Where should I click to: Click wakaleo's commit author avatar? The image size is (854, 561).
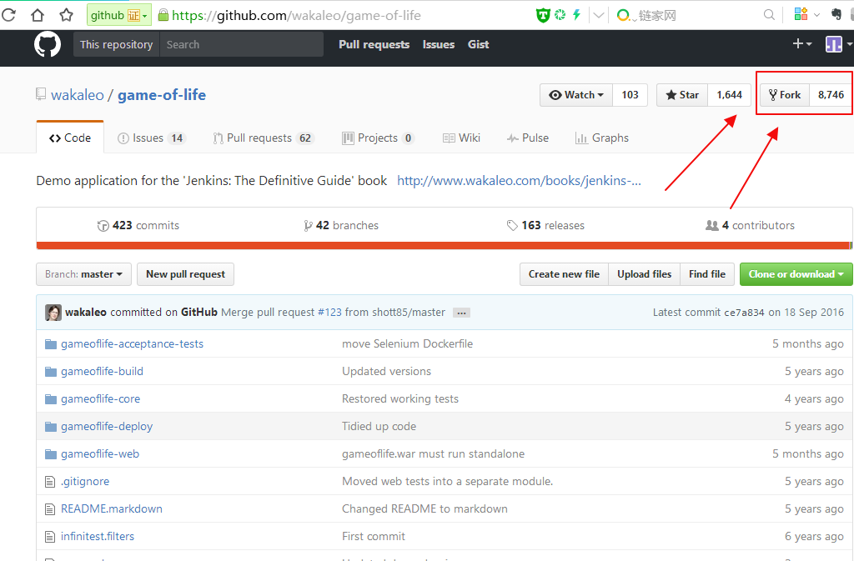tap(53, 313)
